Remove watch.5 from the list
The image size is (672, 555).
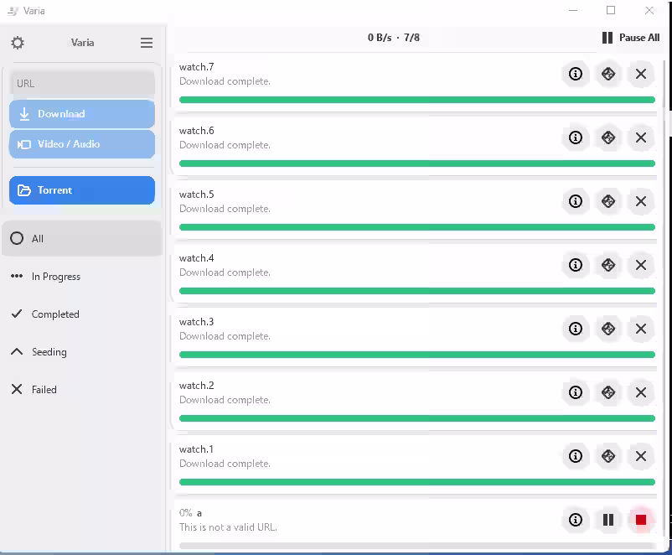tap(641, 201)
